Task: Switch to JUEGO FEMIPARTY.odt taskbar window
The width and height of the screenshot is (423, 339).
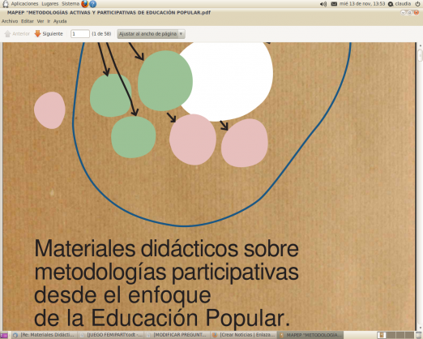Action: [x=111, y=335]
